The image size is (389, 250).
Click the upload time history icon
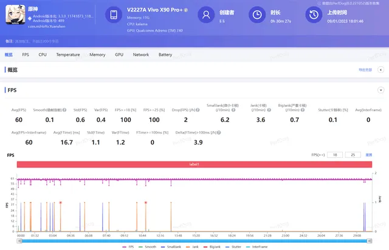click(313, 14)
